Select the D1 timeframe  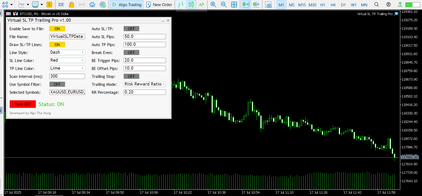coord(343,5)
